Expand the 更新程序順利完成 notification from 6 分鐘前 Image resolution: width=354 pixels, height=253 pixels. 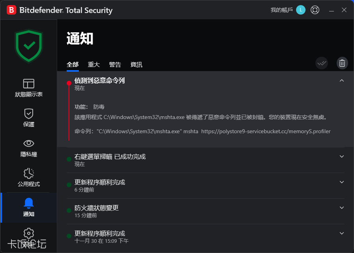pos(342,182)
